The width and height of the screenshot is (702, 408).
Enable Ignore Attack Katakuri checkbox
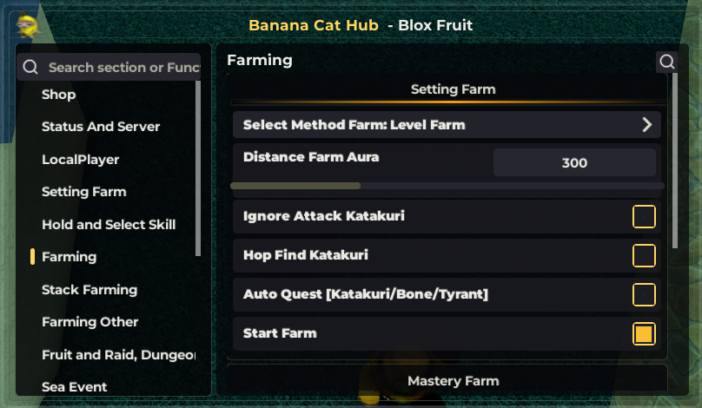point(644,216)
